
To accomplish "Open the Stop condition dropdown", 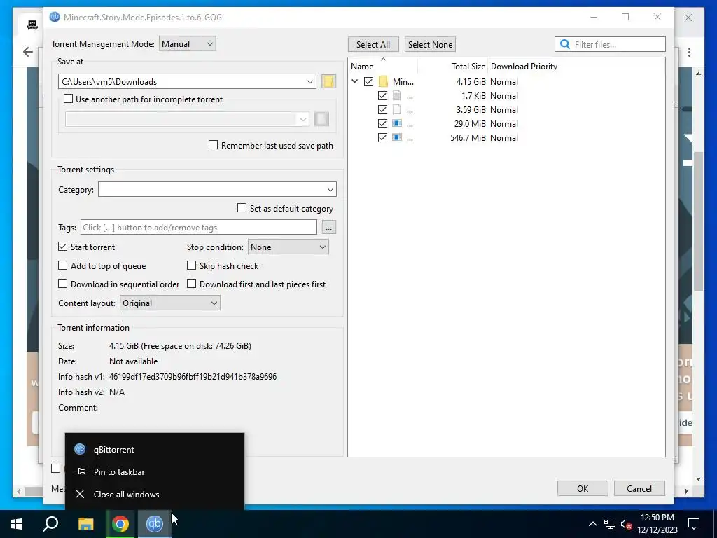I will click(x=288, y=247).
